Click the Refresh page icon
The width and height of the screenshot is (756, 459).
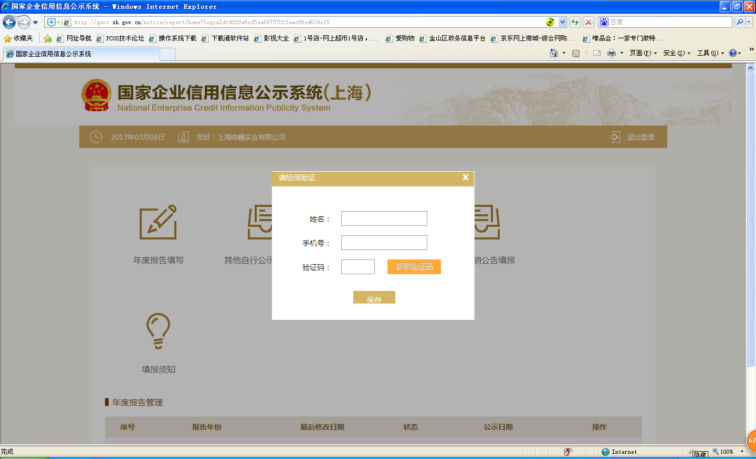pos(575,22)
